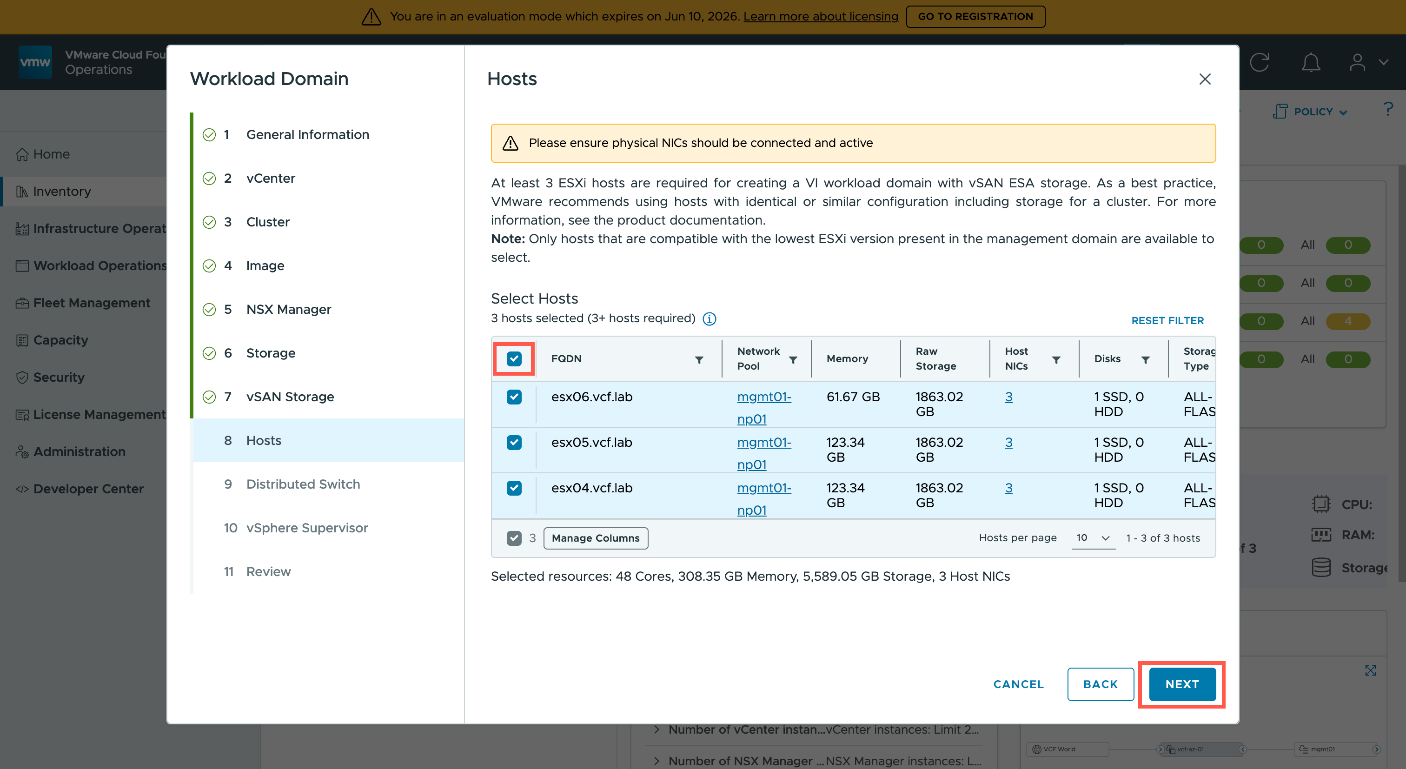Uncheck the esx05.vcf.lab host checkbox
This screenshot has height=769, width=1406.
pos(514,442)
